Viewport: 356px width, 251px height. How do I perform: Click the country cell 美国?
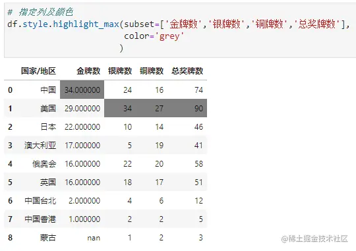[x=48, y=108]
